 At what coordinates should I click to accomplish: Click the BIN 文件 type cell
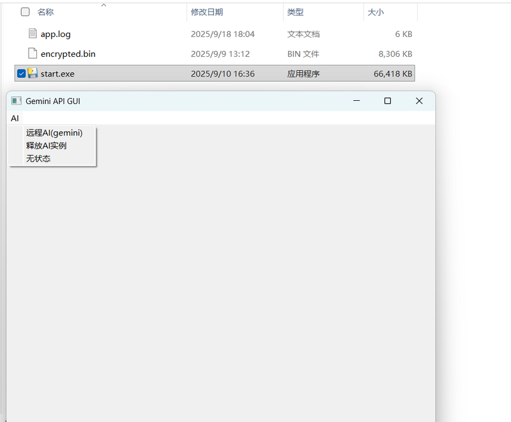click(303, 54)
